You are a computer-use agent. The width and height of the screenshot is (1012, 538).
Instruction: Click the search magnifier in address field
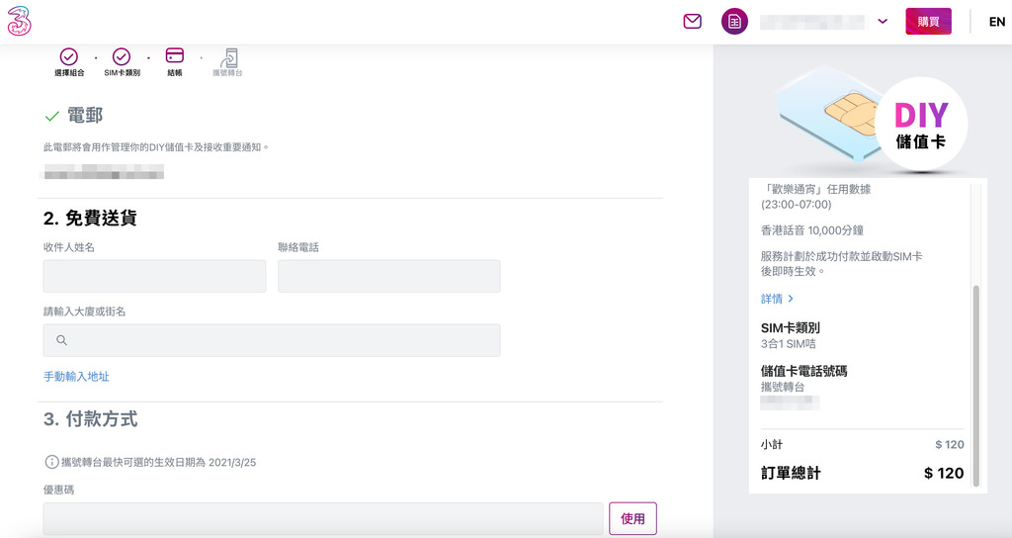point(61,340)
